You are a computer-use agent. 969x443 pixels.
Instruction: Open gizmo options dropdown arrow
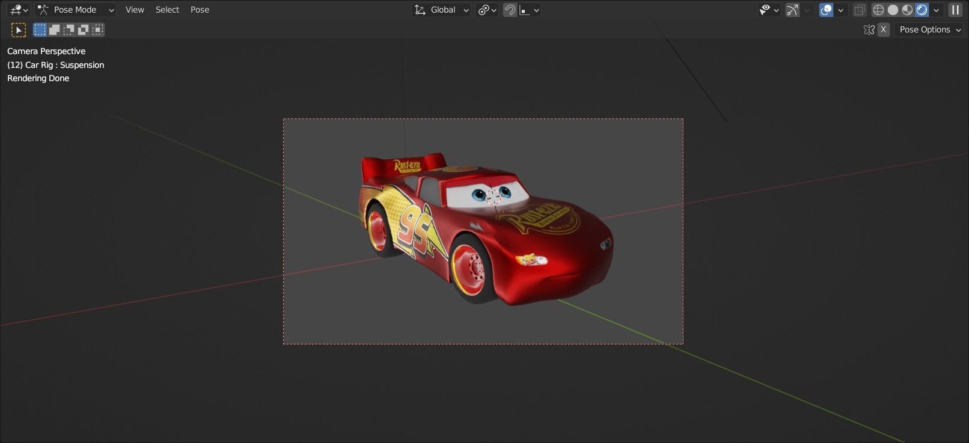[807, 10]
